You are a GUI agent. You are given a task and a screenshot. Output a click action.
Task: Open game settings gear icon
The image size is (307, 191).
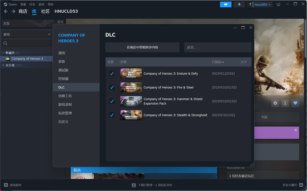coord(275,103)
